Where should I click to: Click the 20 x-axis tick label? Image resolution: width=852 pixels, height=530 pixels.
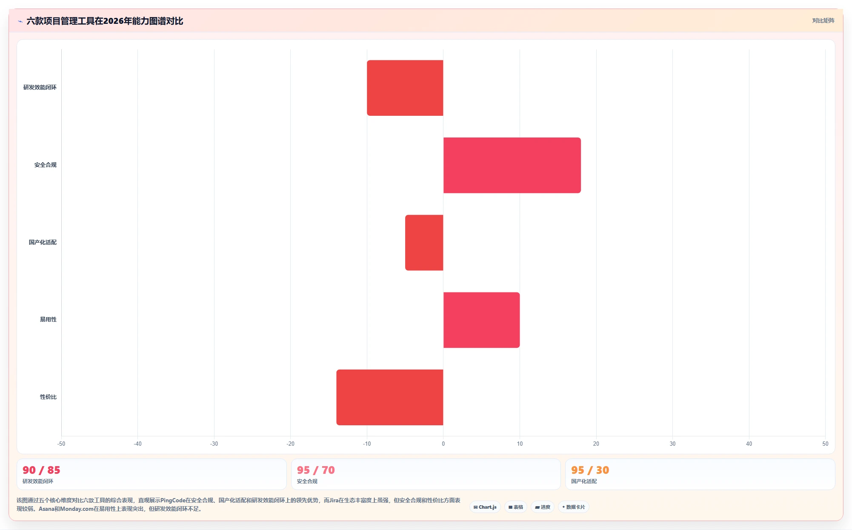(596, 444)
